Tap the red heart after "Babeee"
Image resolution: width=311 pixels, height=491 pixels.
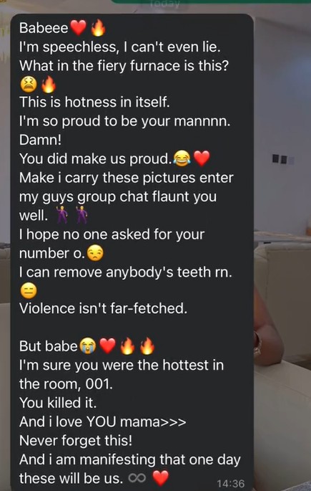coord(78,29)
